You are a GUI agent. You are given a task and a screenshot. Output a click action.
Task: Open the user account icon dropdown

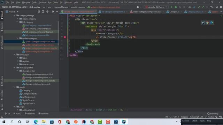[x=139, y=7]
